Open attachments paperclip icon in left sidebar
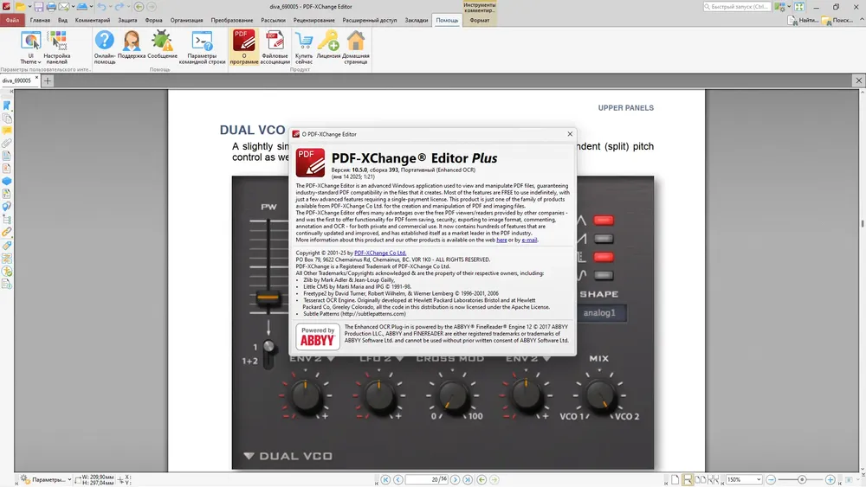The image size is (866, 487). [7, 144]
